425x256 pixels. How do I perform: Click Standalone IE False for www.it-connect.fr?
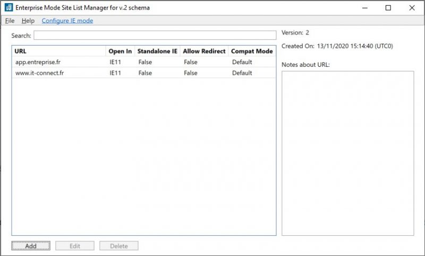click(145, 73)
